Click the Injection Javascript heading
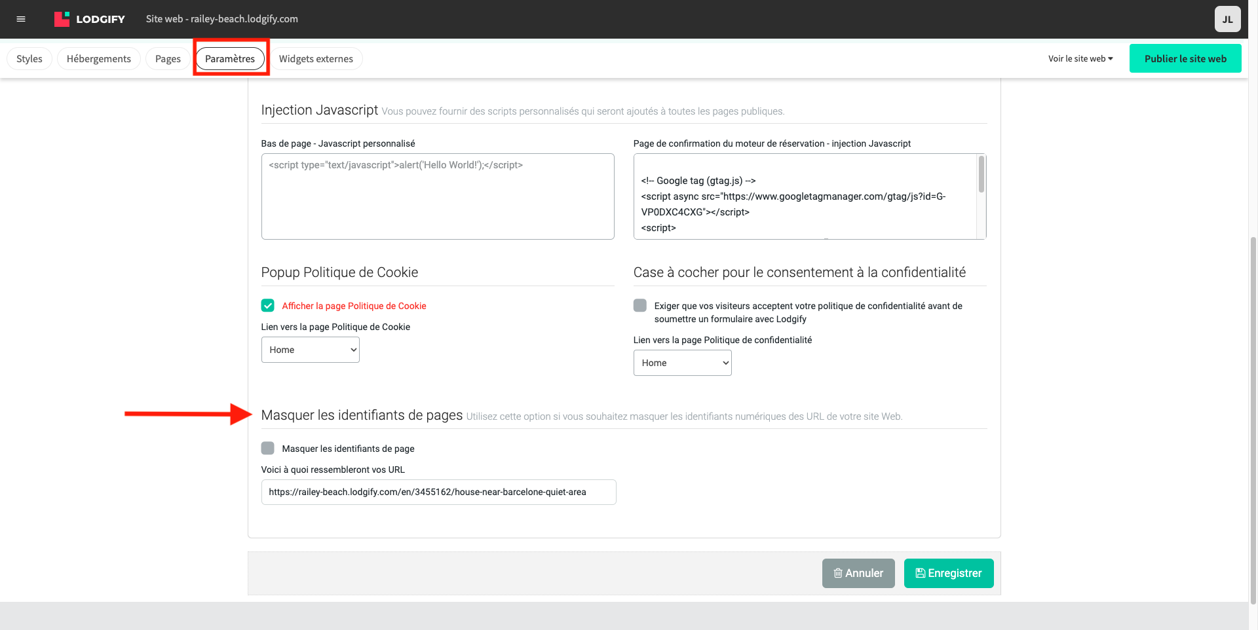This screenshot has height=630, width=1258. tap(320, 110)
